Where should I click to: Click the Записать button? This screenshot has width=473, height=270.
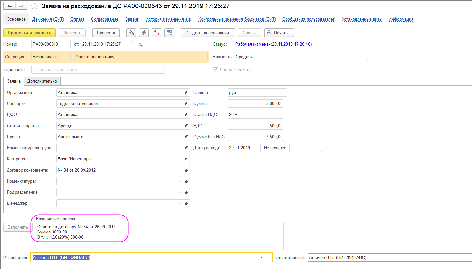click(72, 33)
